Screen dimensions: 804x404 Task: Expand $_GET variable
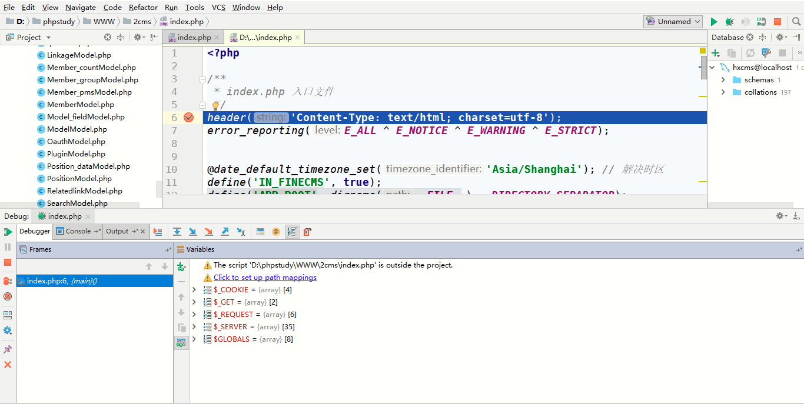point(194,302)
